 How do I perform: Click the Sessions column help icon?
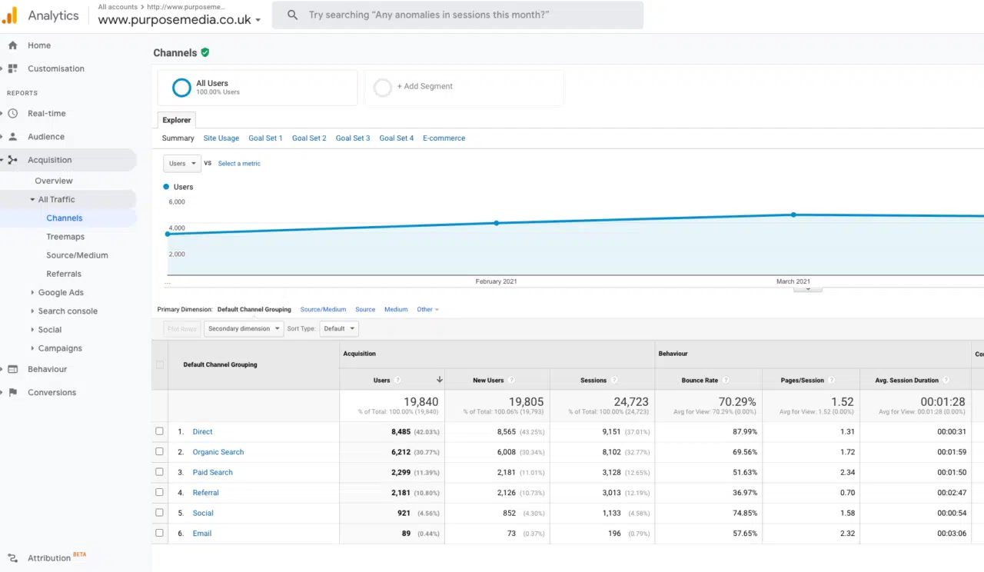pyautogui.click(x=614, y=380)
